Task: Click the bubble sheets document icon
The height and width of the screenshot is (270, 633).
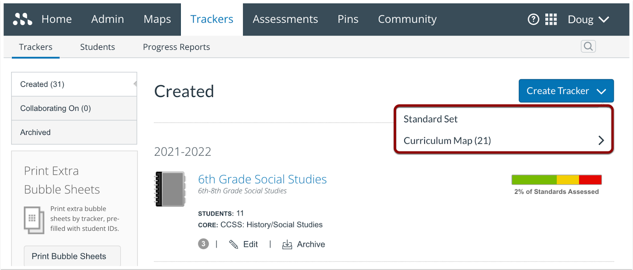Action: pyautogui.click(x=34, y=220)
